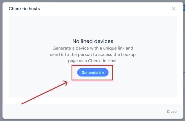This screenshot has width=185, height=121.
Task: Click the blue Generate link button
Action: [x=93, y=73]
